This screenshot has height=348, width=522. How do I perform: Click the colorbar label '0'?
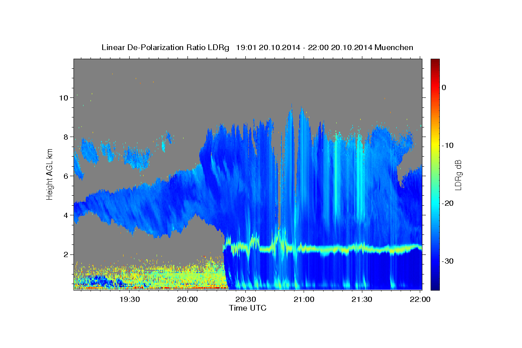444,87
